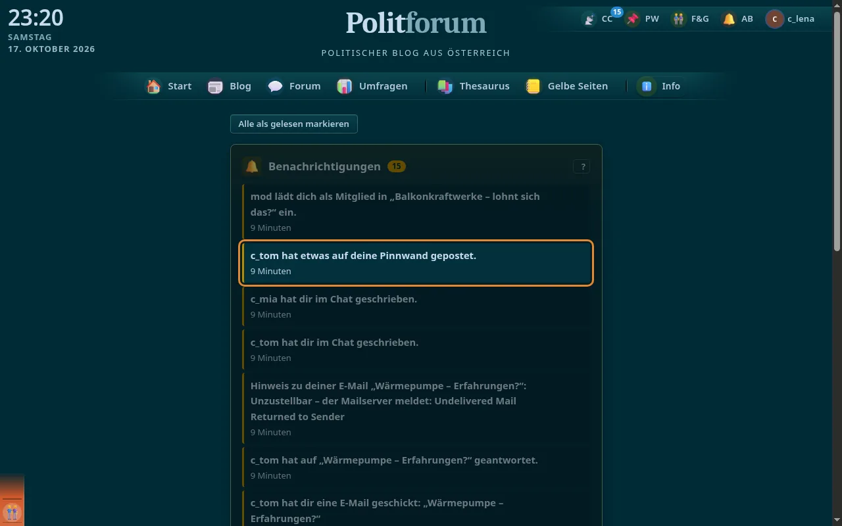Open the Balkonkraftwerke membership invitation notification
The width and height of the screenshot is (842, 526).
416,211
